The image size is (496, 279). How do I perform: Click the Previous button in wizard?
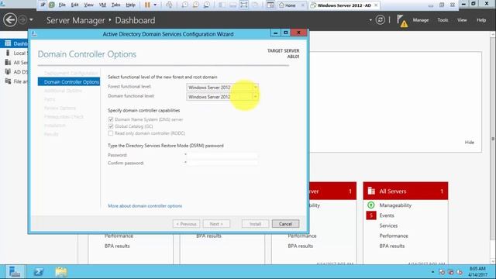(x=186, y=224)
